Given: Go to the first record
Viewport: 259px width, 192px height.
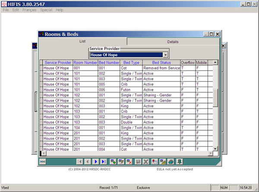Looking at the screenshot, I should point(80,161).
